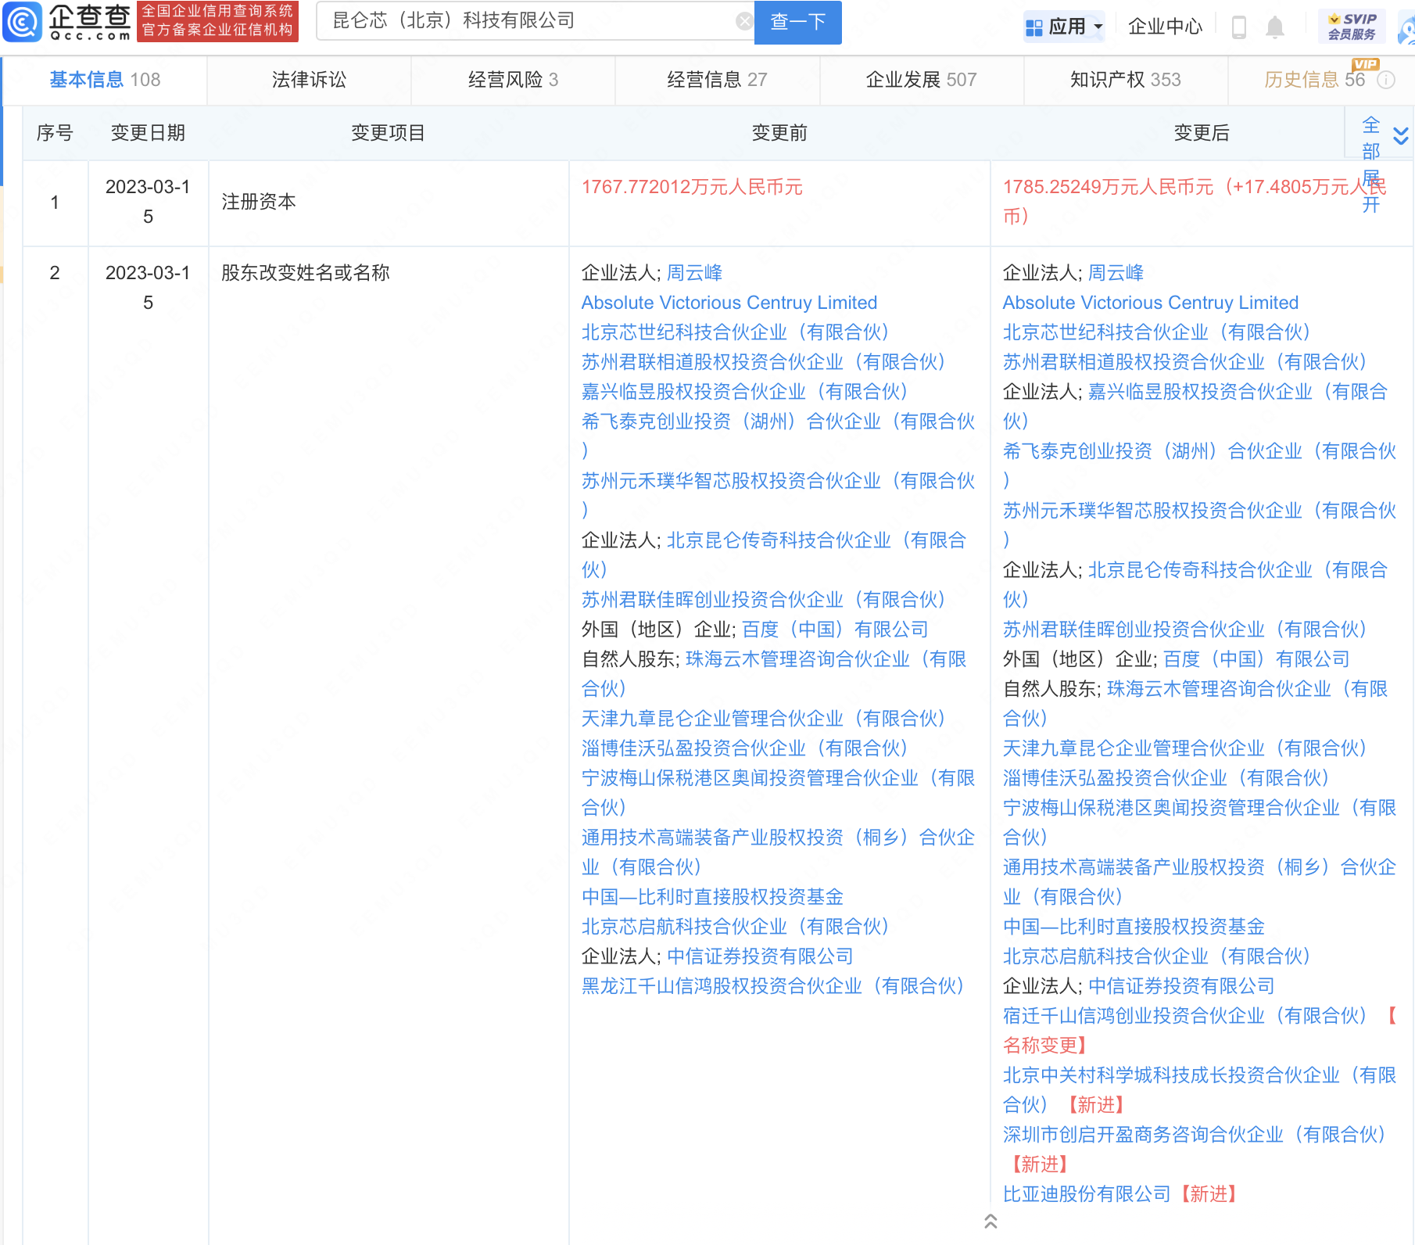This screenshot has width=1415, height=1245.
Task: Switch to 历史信息 56 tab
Action: tap(1314, 80)
